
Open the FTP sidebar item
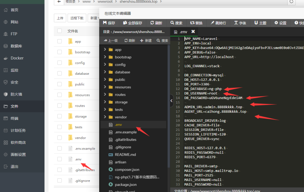pos(22,34)
